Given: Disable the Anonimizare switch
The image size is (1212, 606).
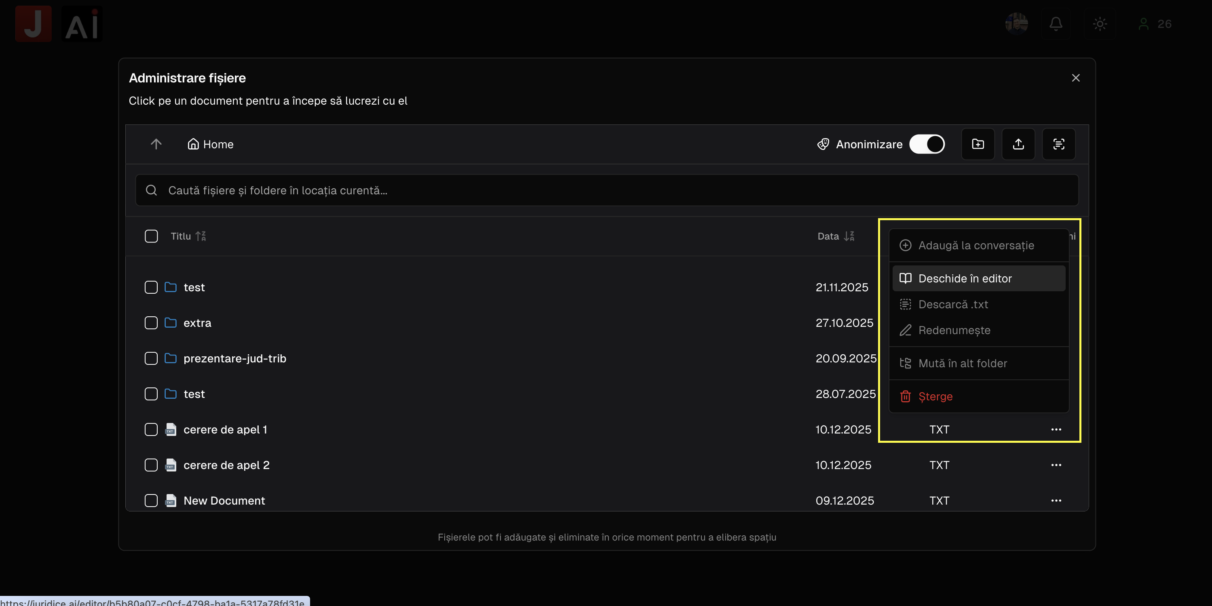Looking at the screenshot, I should pyautogui.click(x=927, y=144).
